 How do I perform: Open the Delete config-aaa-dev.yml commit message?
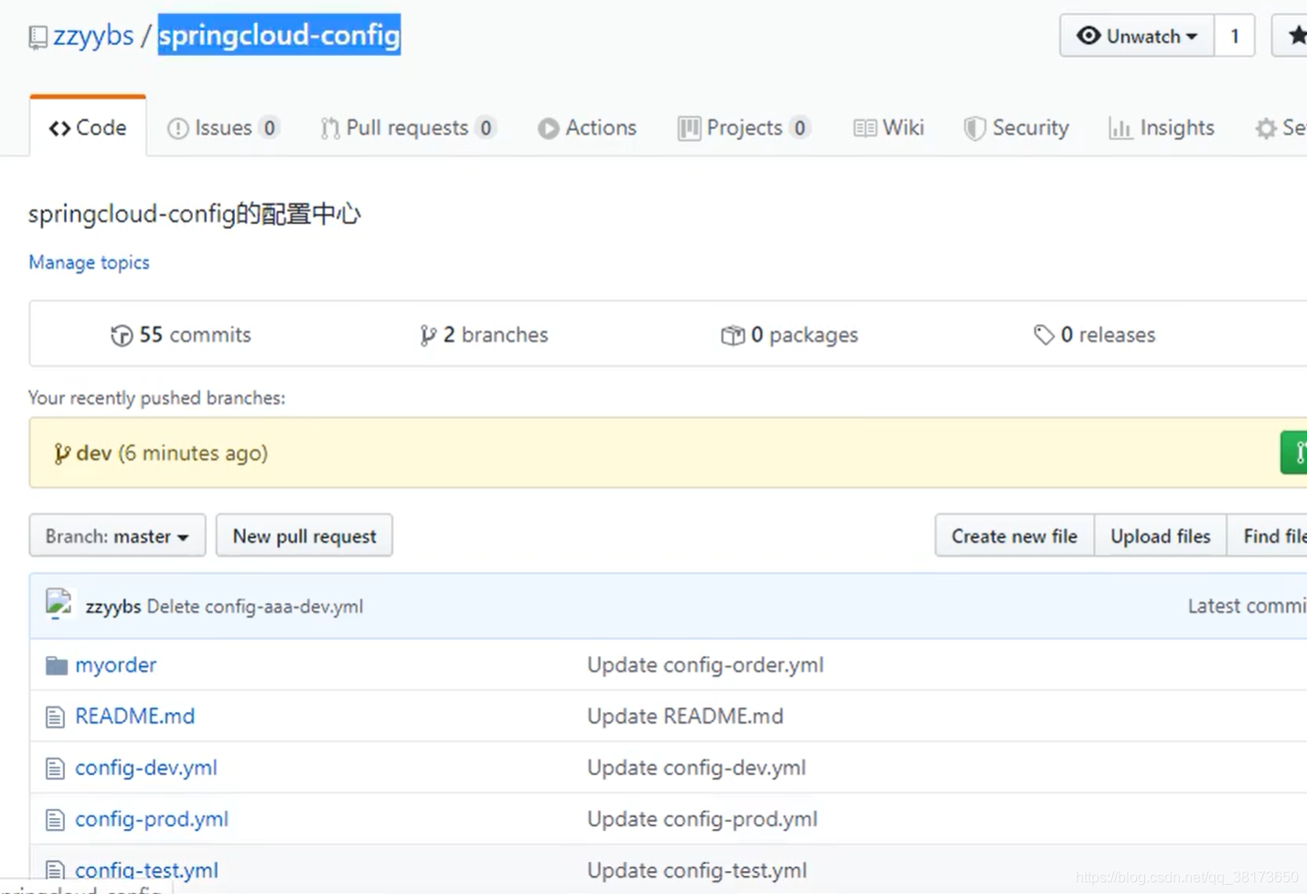(255, 606)
